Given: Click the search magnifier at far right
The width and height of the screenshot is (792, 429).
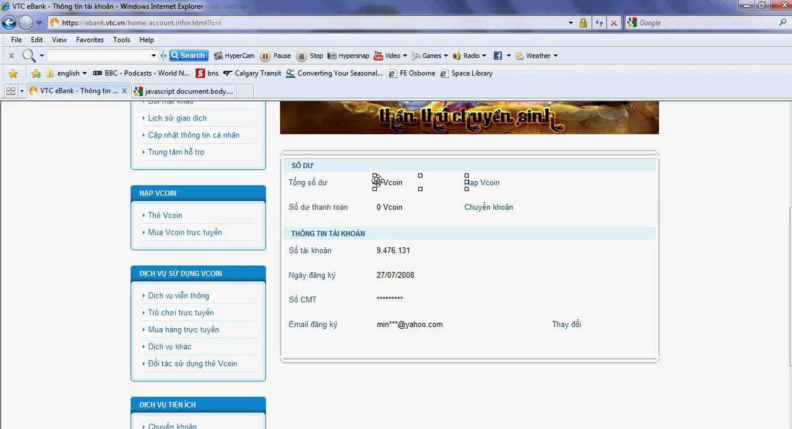Looking at the screenshot, I should coord(783,23).
